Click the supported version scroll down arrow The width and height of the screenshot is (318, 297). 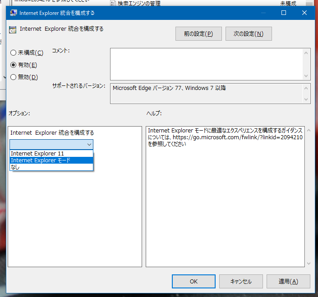pos(306,99)
